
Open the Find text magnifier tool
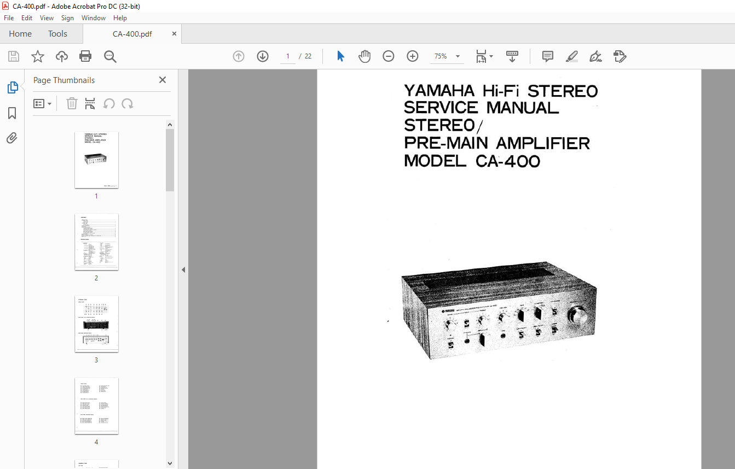tap(110, 56)
